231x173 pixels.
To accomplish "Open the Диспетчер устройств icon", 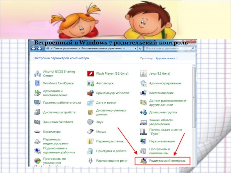I will tap(38, 112).
